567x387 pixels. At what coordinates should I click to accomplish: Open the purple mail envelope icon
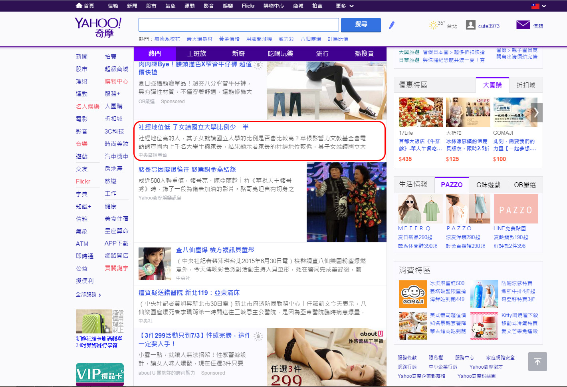(523, 25)
